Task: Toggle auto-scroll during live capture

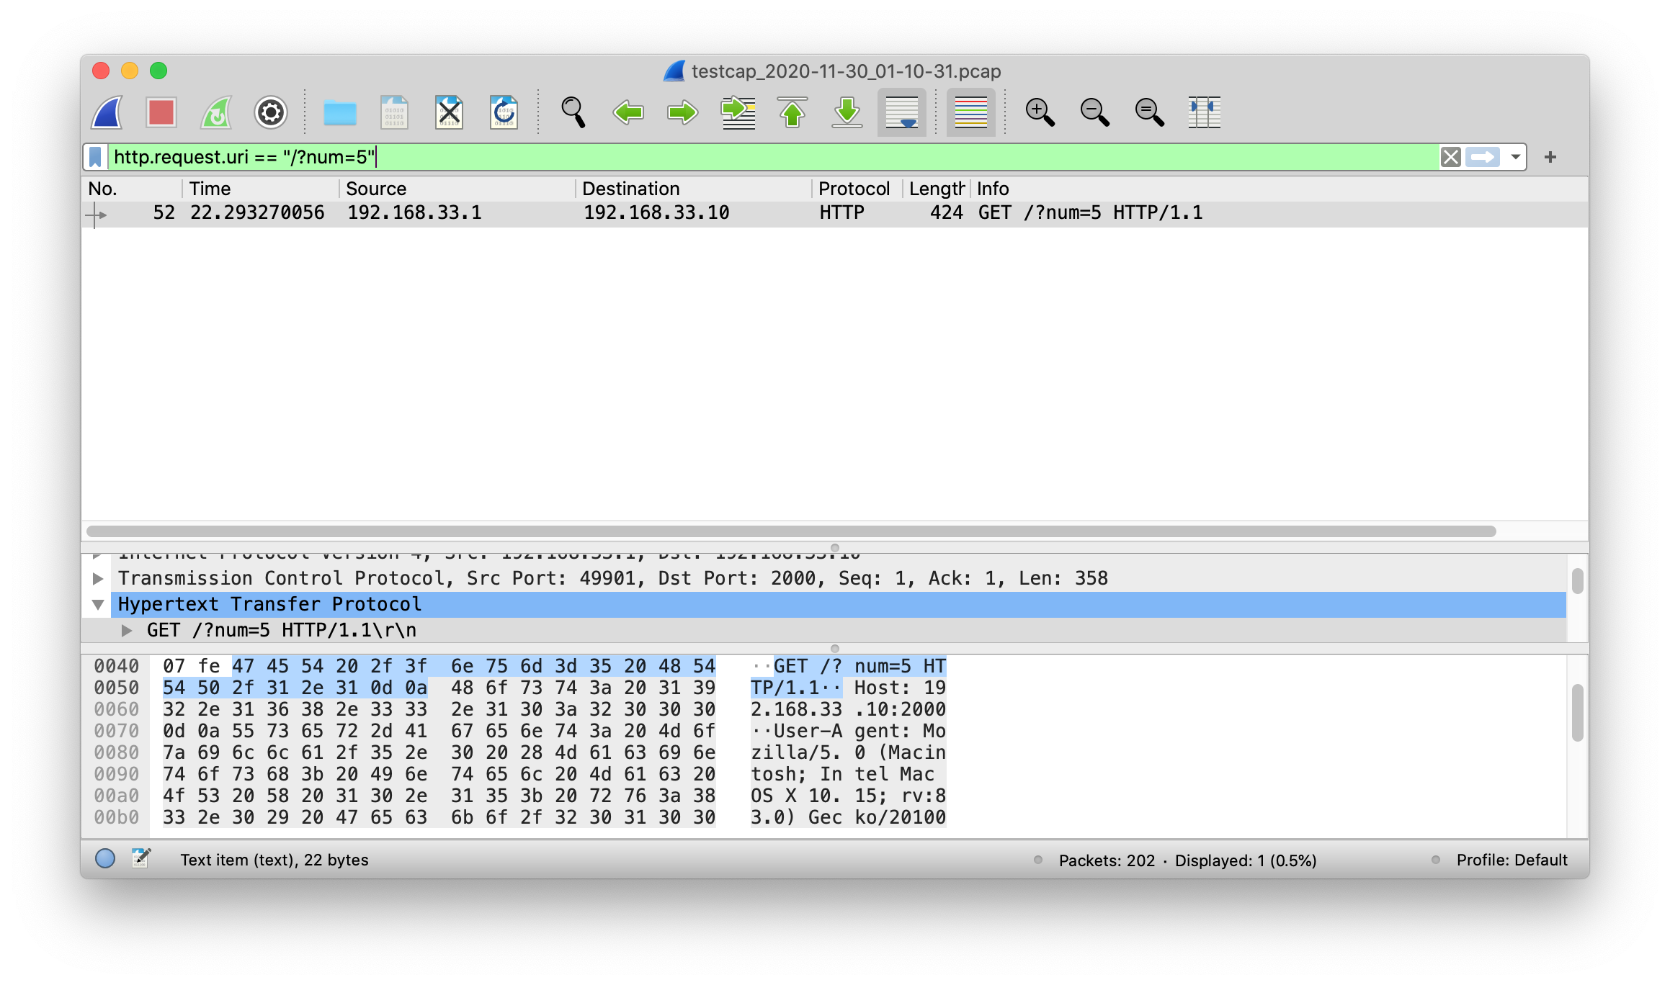Action: tap(902, 112)
